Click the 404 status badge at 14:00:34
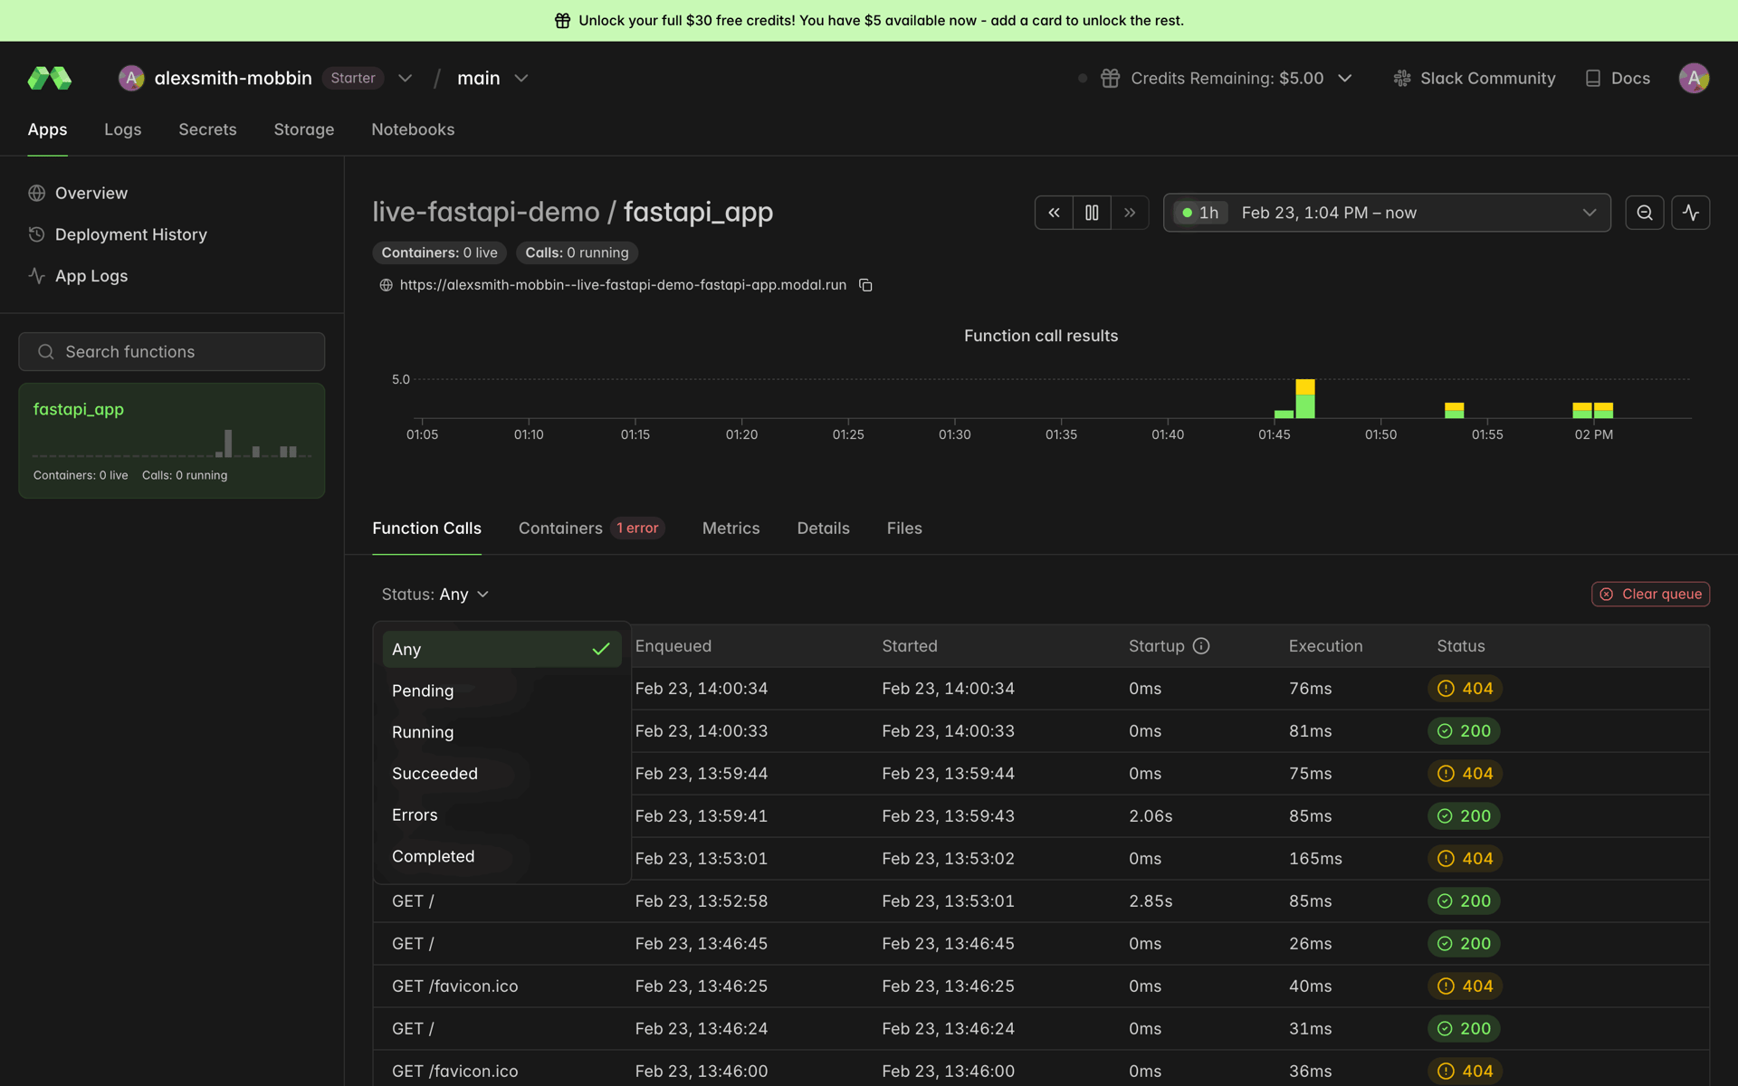The image size is (1738, 1086). click(x=1465, y=689)
